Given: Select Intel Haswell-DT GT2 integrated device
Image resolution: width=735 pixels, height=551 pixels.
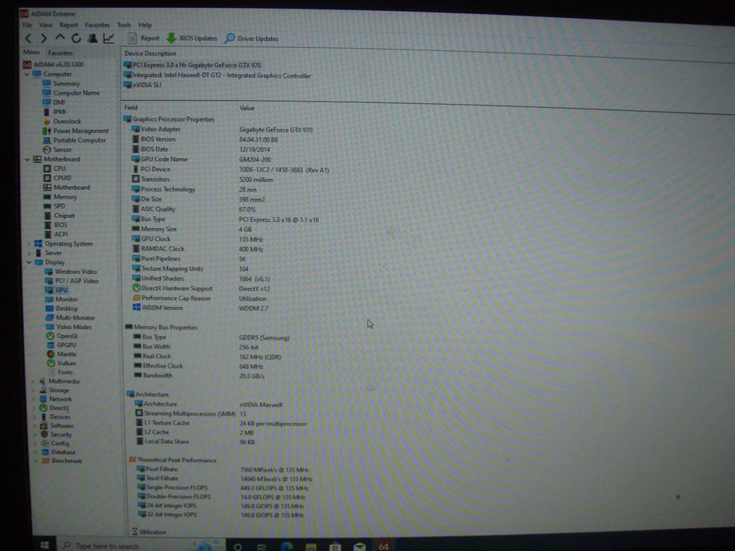Looking at the screenshot, I should click(217, 76).
